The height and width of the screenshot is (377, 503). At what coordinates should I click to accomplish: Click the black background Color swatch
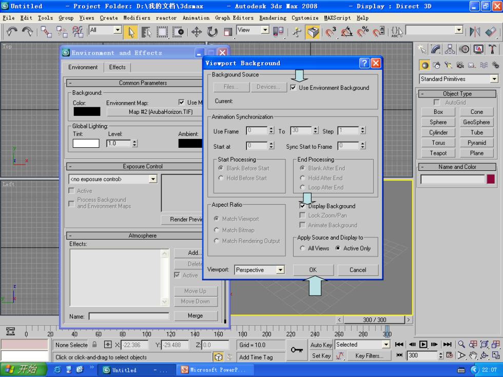(x=87, y=111)
